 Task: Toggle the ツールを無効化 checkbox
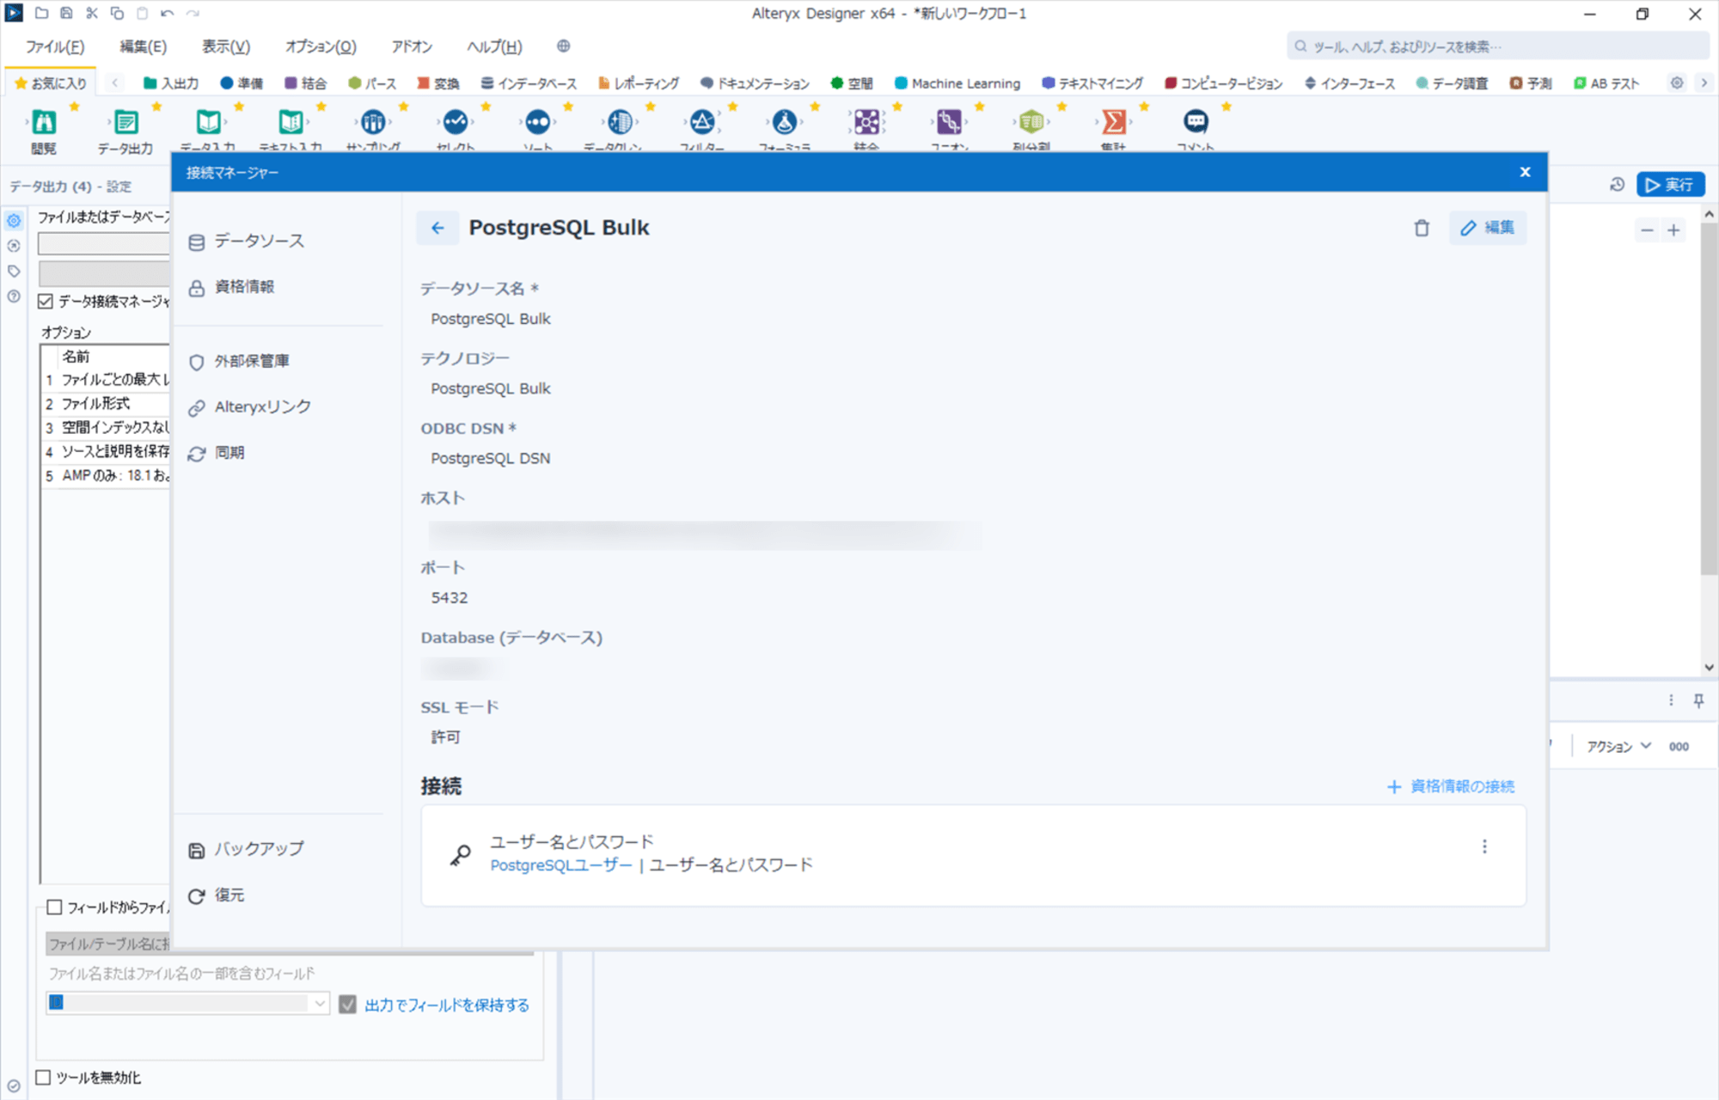tap(43, 1078)
